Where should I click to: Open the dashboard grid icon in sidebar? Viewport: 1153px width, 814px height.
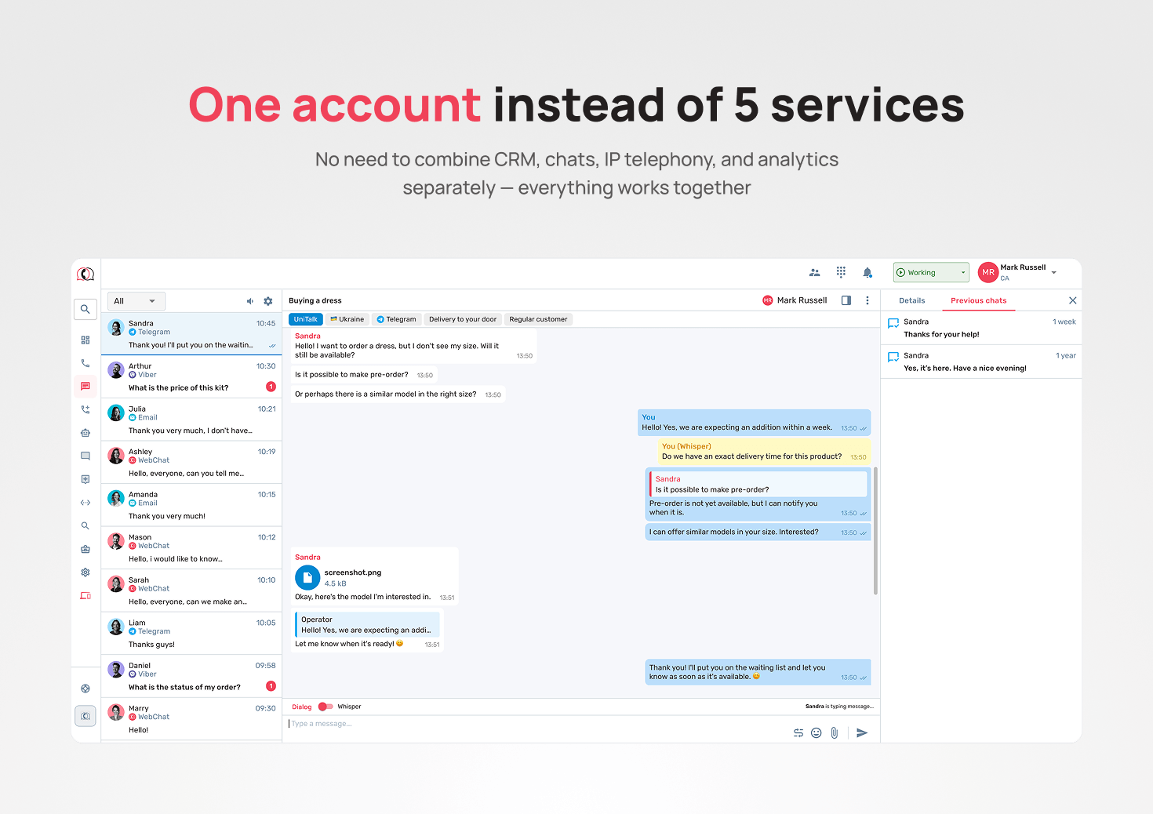[x=85, y=340]
